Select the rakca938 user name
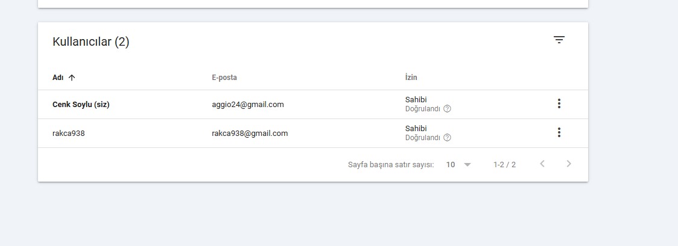 [x=68, y=133]
